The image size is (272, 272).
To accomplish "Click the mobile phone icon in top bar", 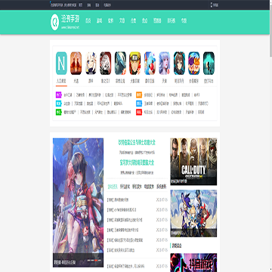I will click(212, 5).
